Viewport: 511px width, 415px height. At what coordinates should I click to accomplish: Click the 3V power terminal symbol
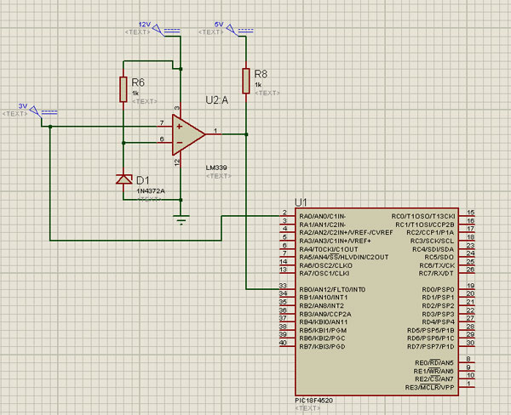coord(43,112)
